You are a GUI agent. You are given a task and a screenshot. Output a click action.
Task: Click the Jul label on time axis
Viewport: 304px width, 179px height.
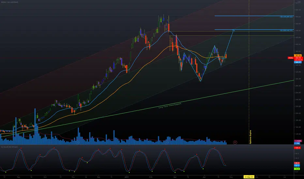tap(285, 177)
